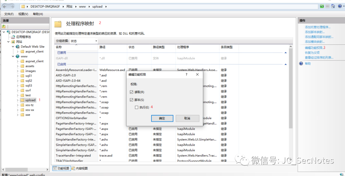Image resolution: width=345 pixels, height=176 pixels.
Task: Click 添加脚本映射... action link
Action: click(x=315, y=32)
